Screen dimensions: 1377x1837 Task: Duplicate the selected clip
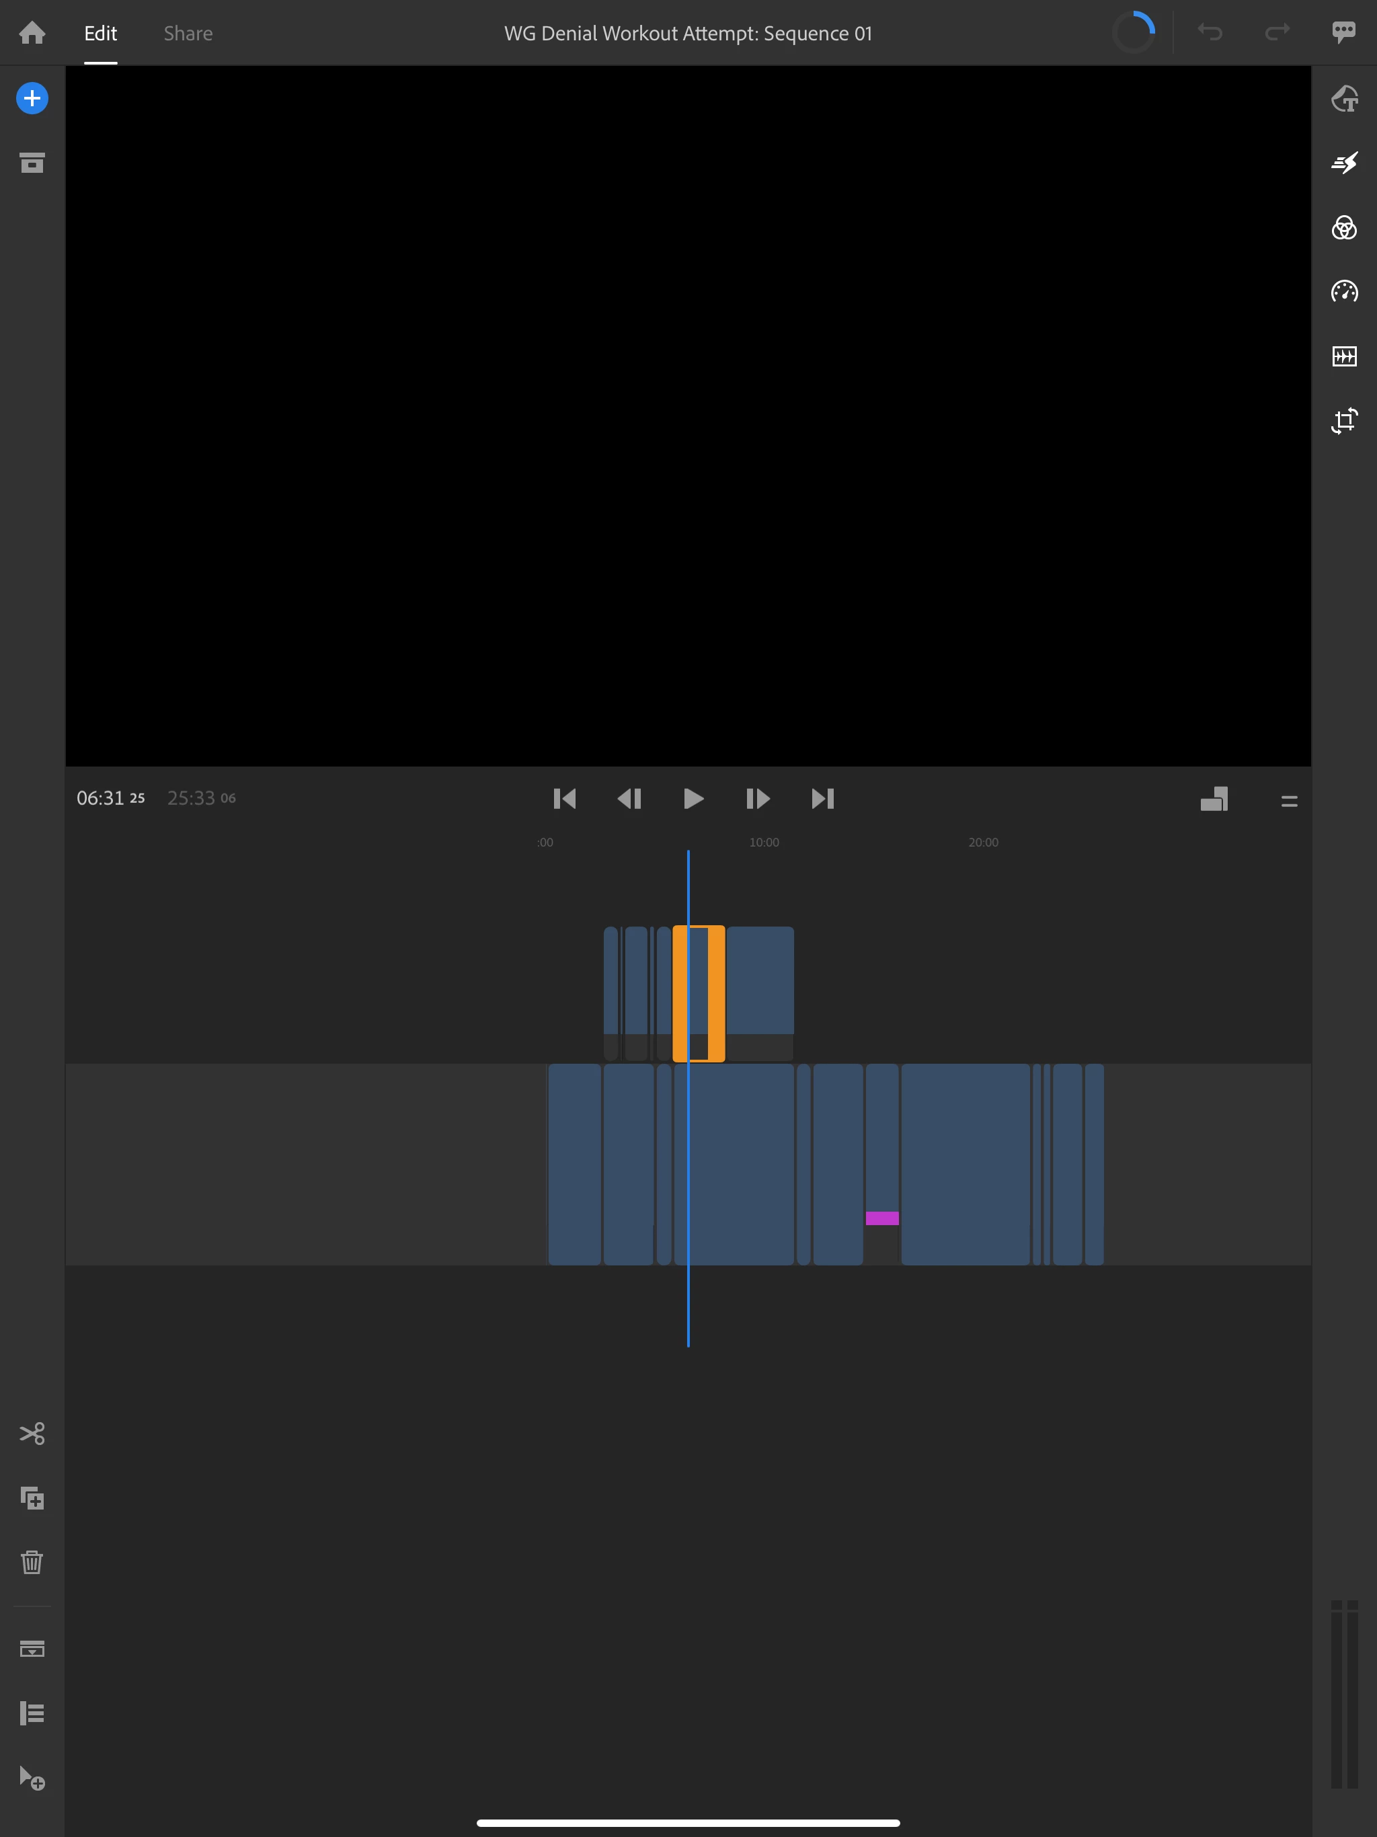[x=32, y=1498]
